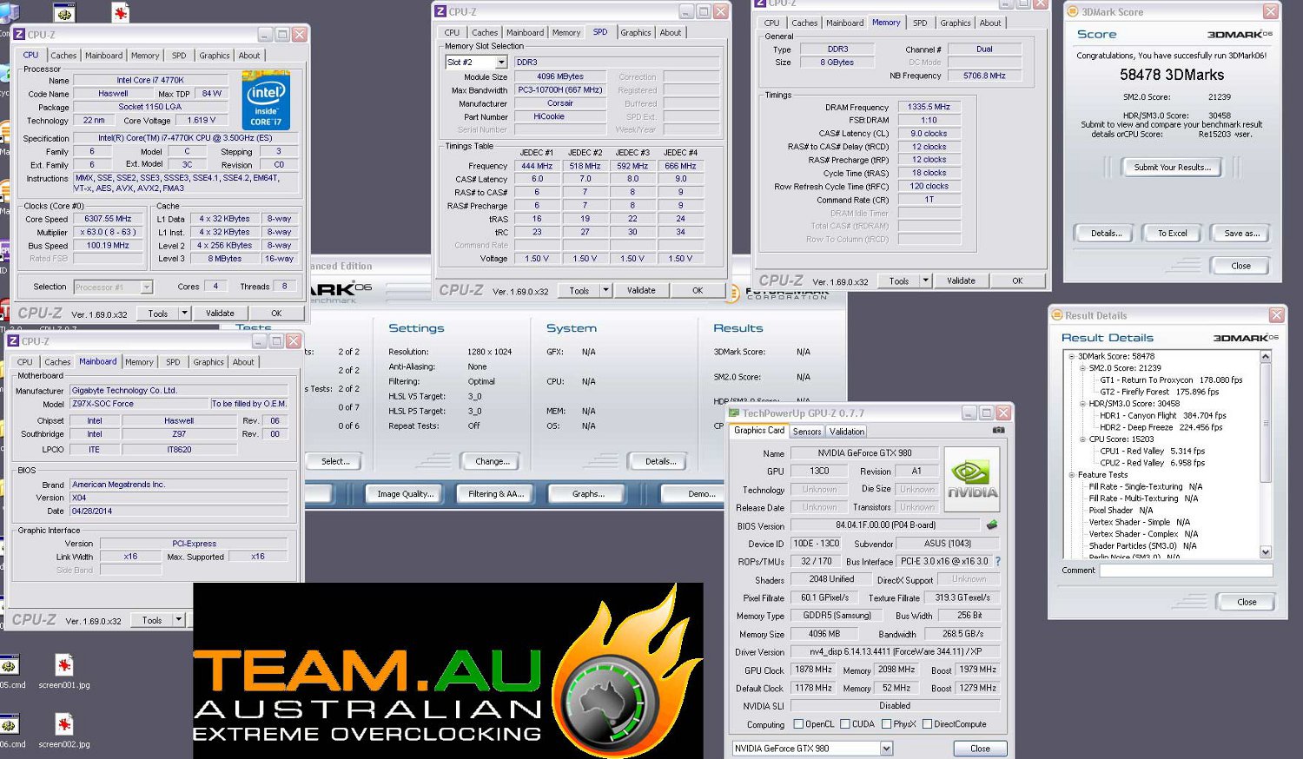Click into the Comment field in Result Details
1303x759 pixels.
(x=1186, y=571)
